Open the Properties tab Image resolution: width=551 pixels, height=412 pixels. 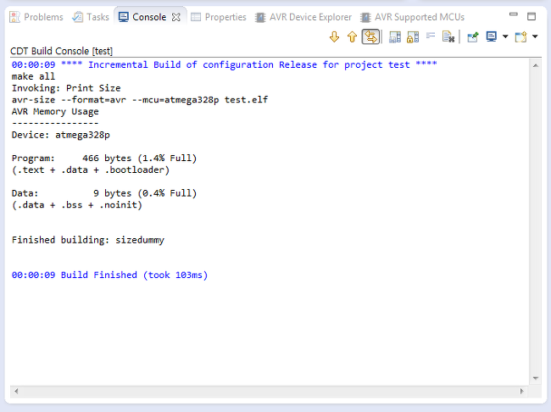219,17
